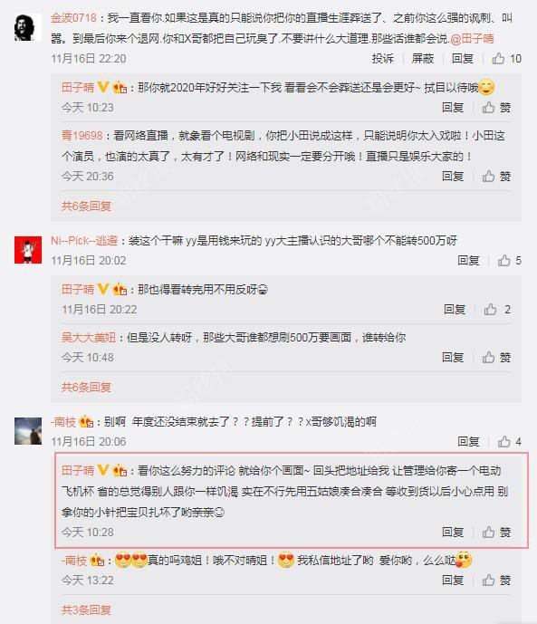Open 青19698's user profile

click(82, 136)
